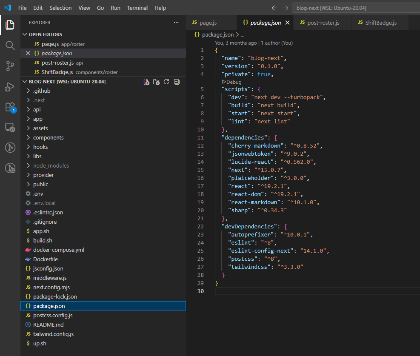Open the explorer more actions ellipsis
420x356 pixels.
pyautogui.click(x=176, y=23)
